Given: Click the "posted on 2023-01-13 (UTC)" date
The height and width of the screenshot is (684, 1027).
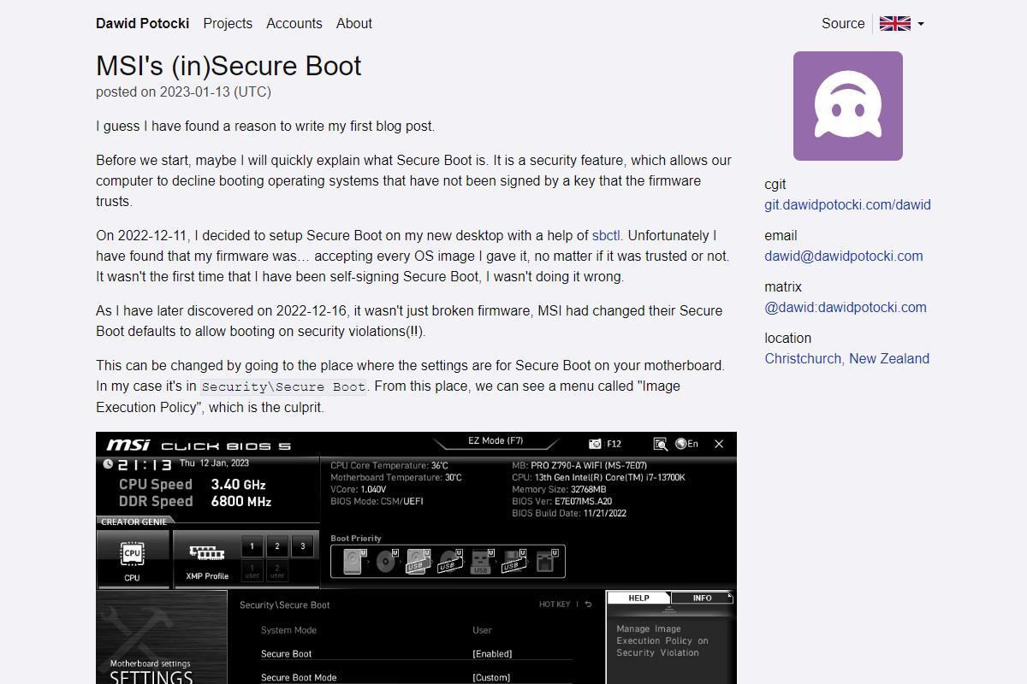Looking at the screenshot, I should tap(183, 91).
